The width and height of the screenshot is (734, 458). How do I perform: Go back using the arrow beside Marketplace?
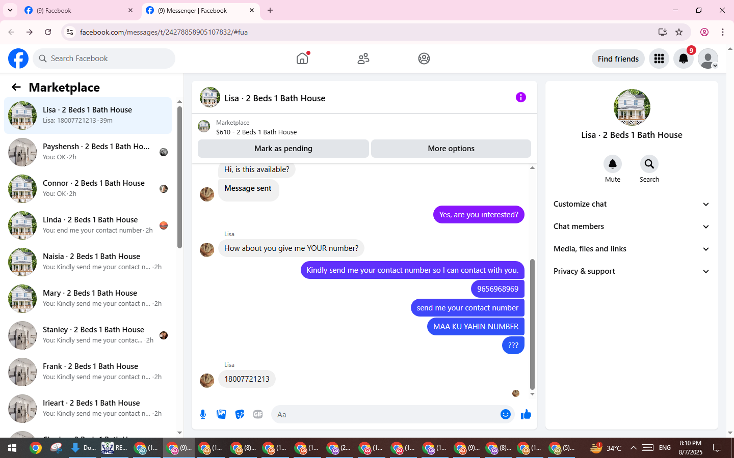point(16,87)
